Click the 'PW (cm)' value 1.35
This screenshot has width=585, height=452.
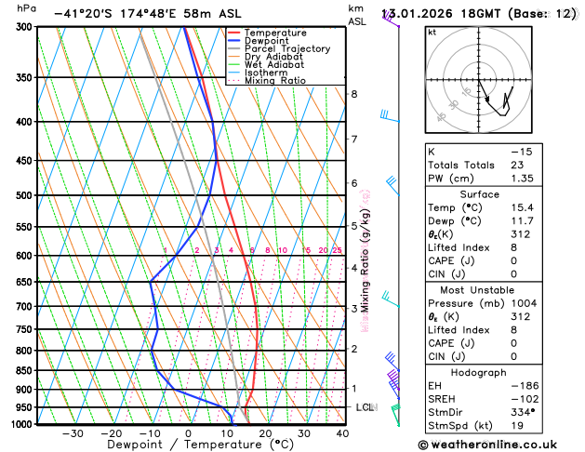pos(522,179)
